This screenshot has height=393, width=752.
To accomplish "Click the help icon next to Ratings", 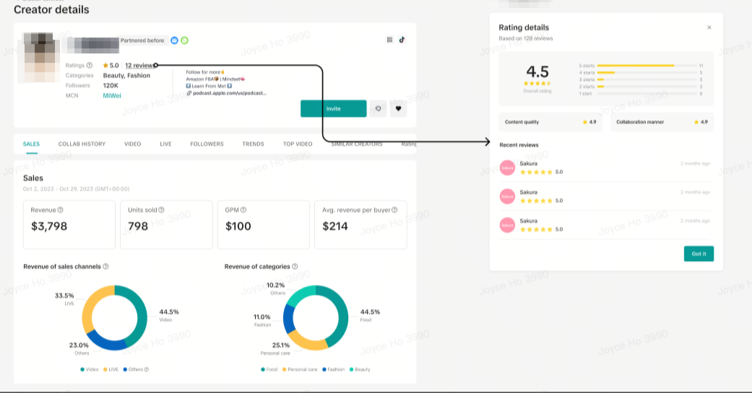I will tap(90, 66).
